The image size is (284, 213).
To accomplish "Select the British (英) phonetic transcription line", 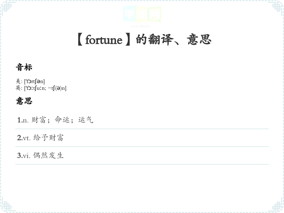I will pos(41,88).
